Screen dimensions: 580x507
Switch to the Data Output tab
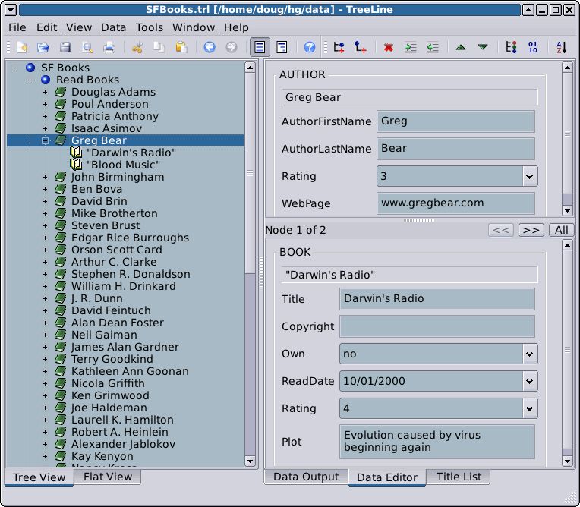[x=306, y=477]
